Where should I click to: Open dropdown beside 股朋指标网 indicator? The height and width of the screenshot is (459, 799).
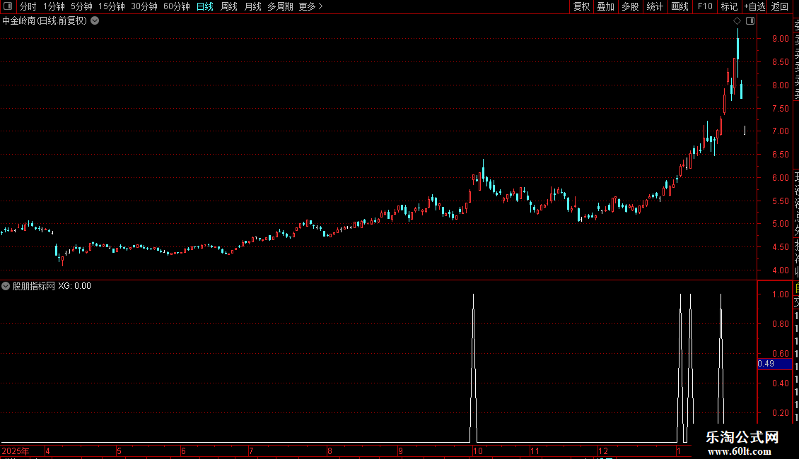pos(6,286)
